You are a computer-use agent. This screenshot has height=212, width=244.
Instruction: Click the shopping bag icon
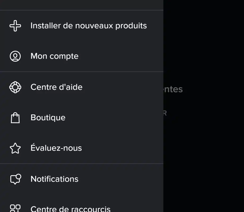click(x=15, y=118)
